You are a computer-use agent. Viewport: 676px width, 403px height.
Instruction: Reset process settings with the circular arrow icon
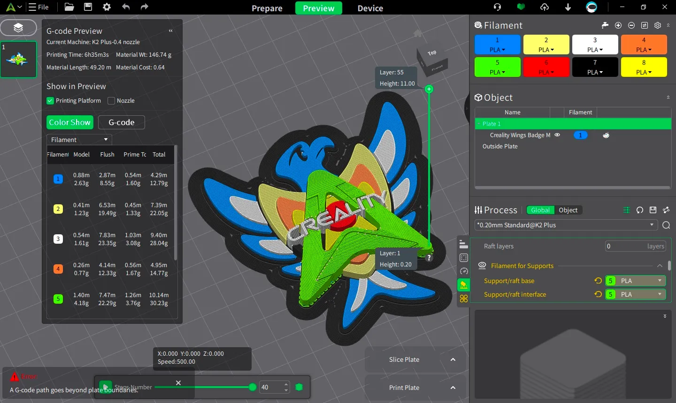(639, 210)
